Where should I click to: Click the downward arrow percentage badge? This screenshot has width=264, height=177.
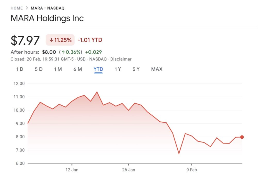(x=60, y=40)
